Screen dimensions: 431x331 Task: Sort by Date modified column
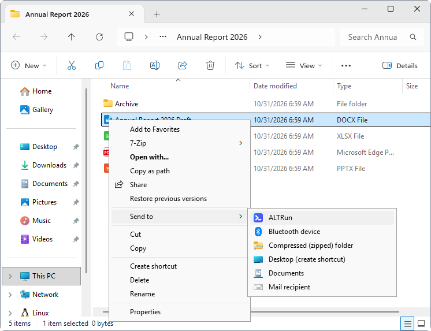click(275, 86)
